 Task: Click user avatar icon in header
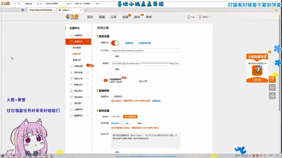coord(200,17)
